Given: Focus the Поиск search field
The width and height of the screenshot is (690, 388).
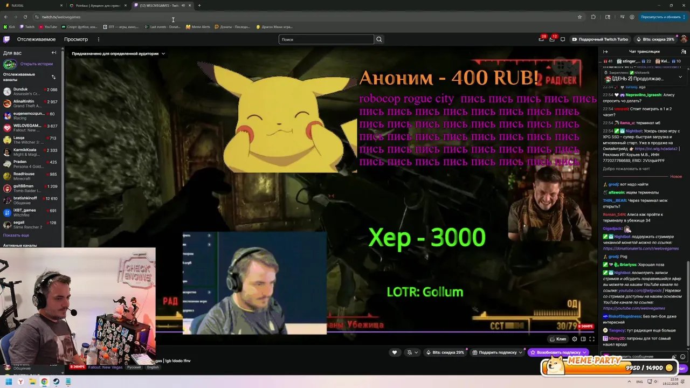Looking at the screenshot, I should pos(326,39).
